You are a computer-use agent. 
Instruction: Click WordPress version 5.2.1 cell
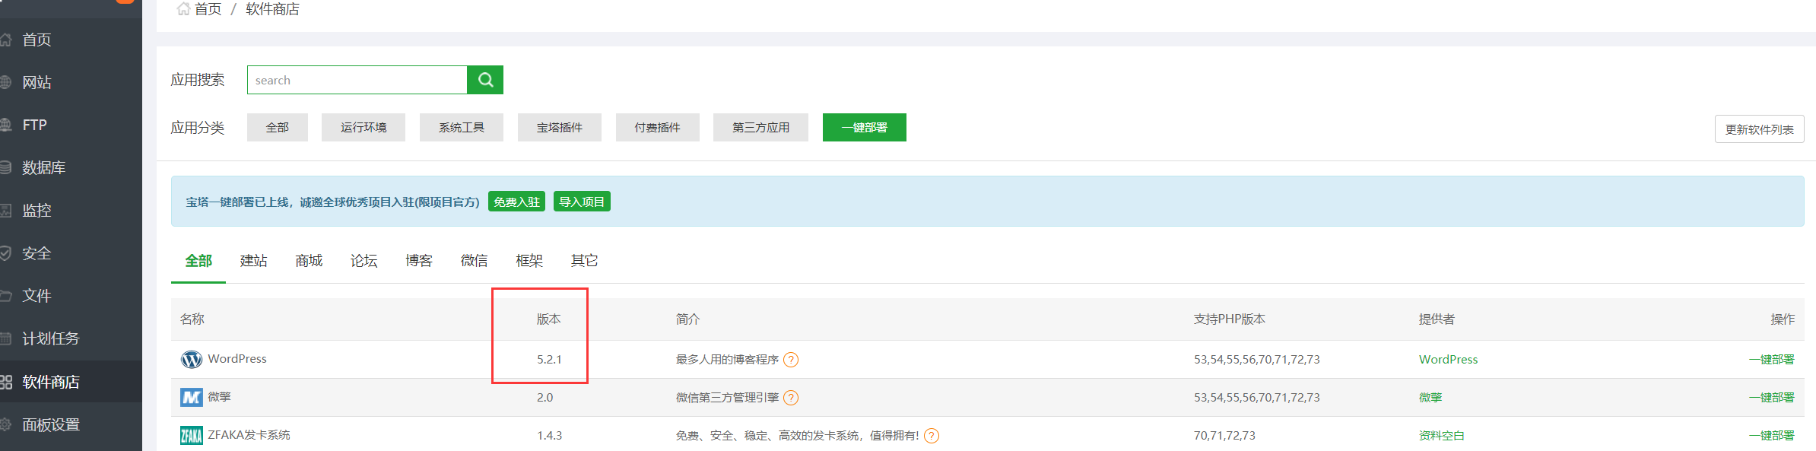[x=549, y=359]
